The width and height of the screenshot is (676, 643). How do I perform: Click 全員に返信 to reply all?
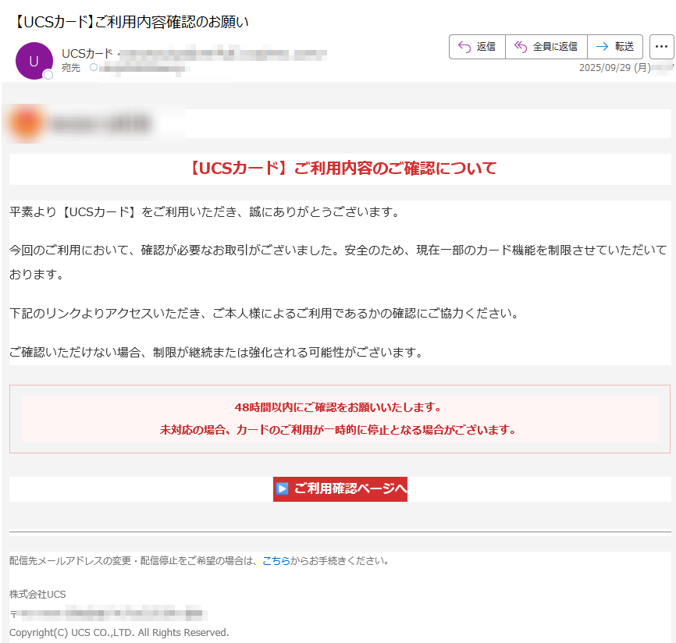tap(546, 47)
